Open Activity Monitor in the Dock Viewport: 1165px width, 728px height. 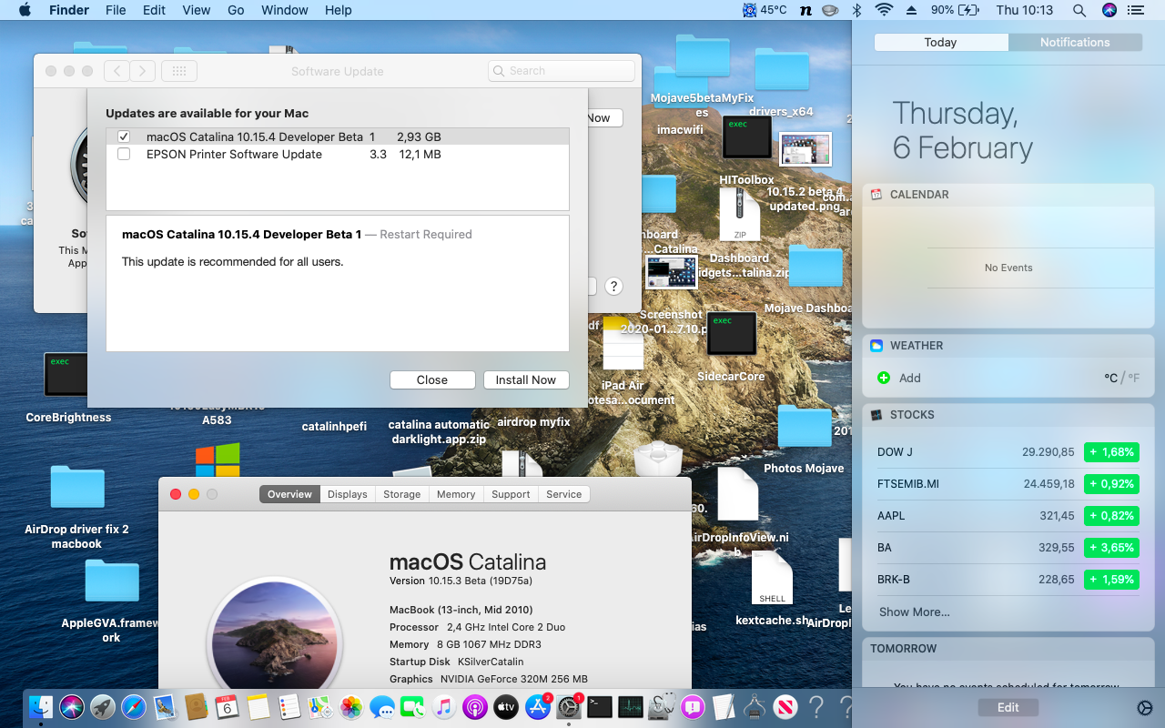tap(631, 706)
